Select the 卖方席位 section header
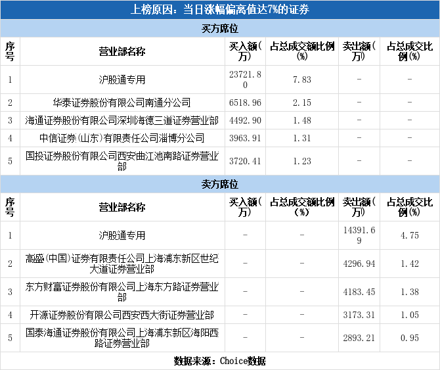 [220, 184]
